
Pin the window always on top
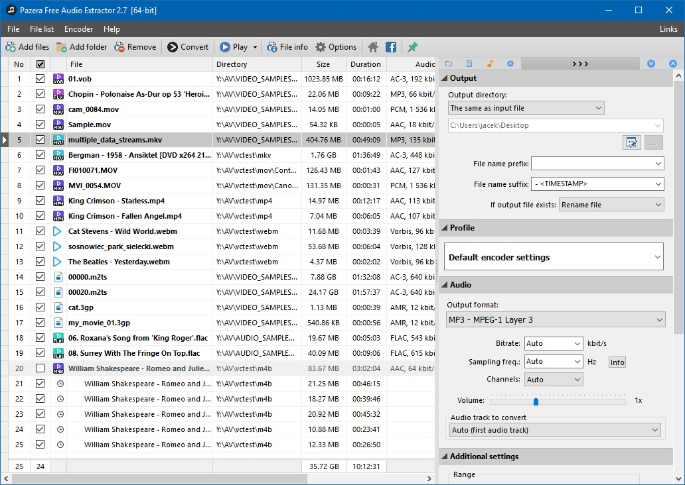(412, 47)
